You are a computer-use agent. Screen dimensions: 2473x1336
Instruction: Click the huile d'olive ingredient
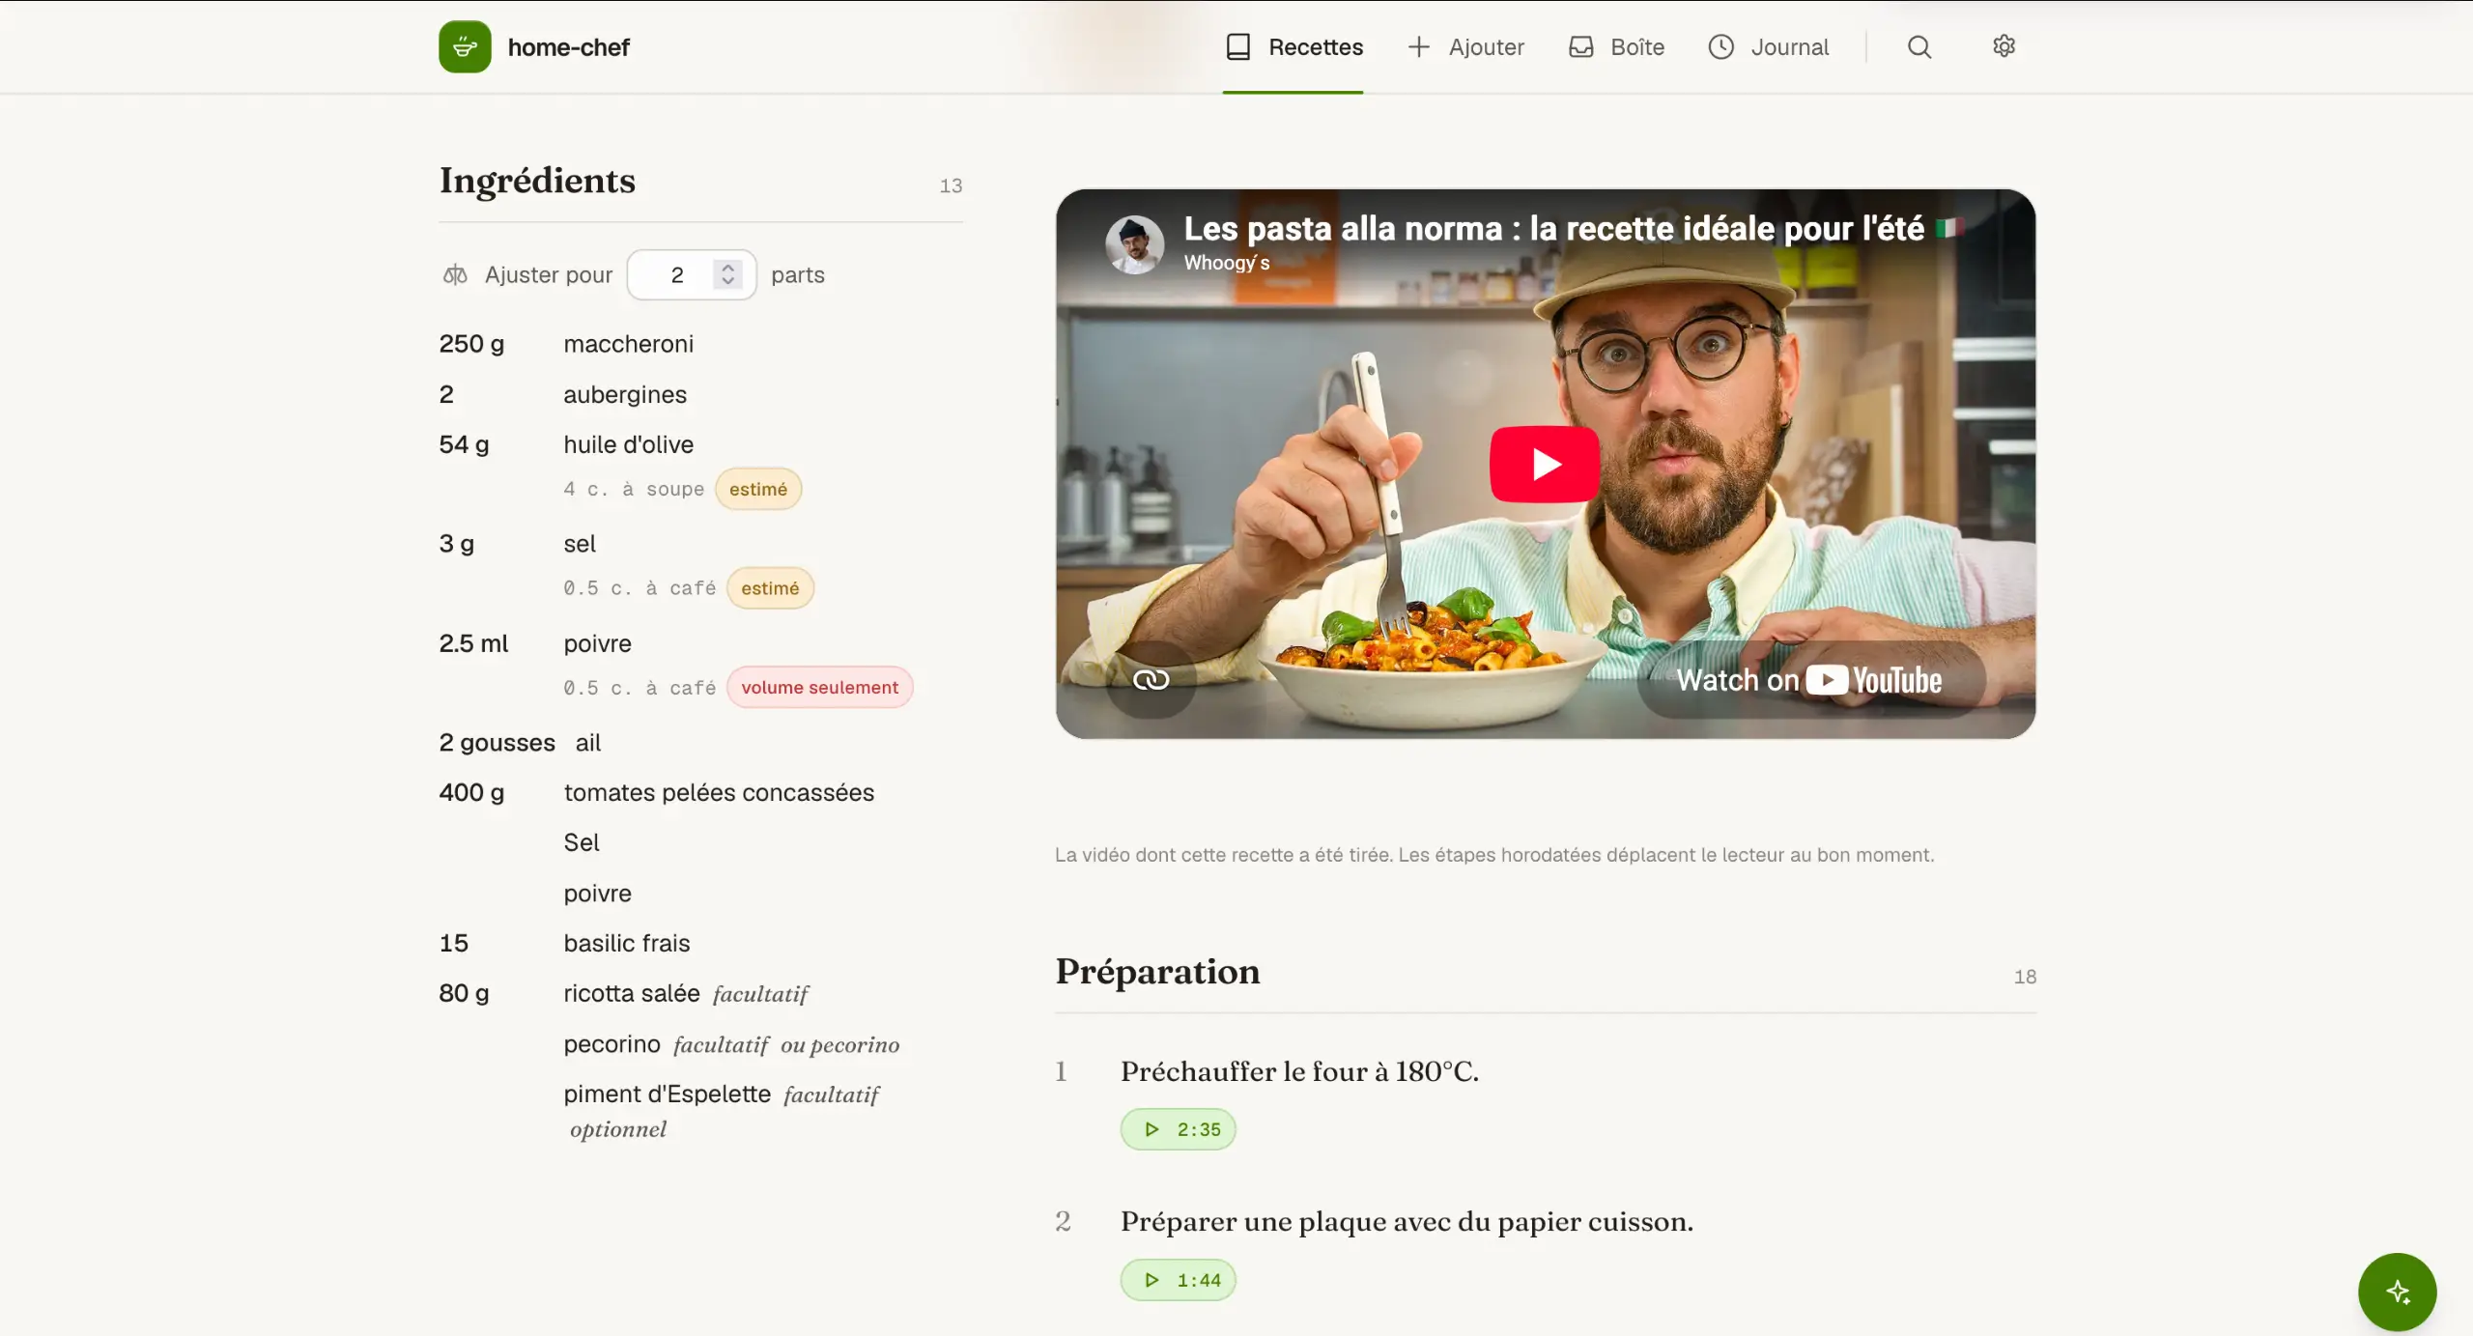[629, 444]
